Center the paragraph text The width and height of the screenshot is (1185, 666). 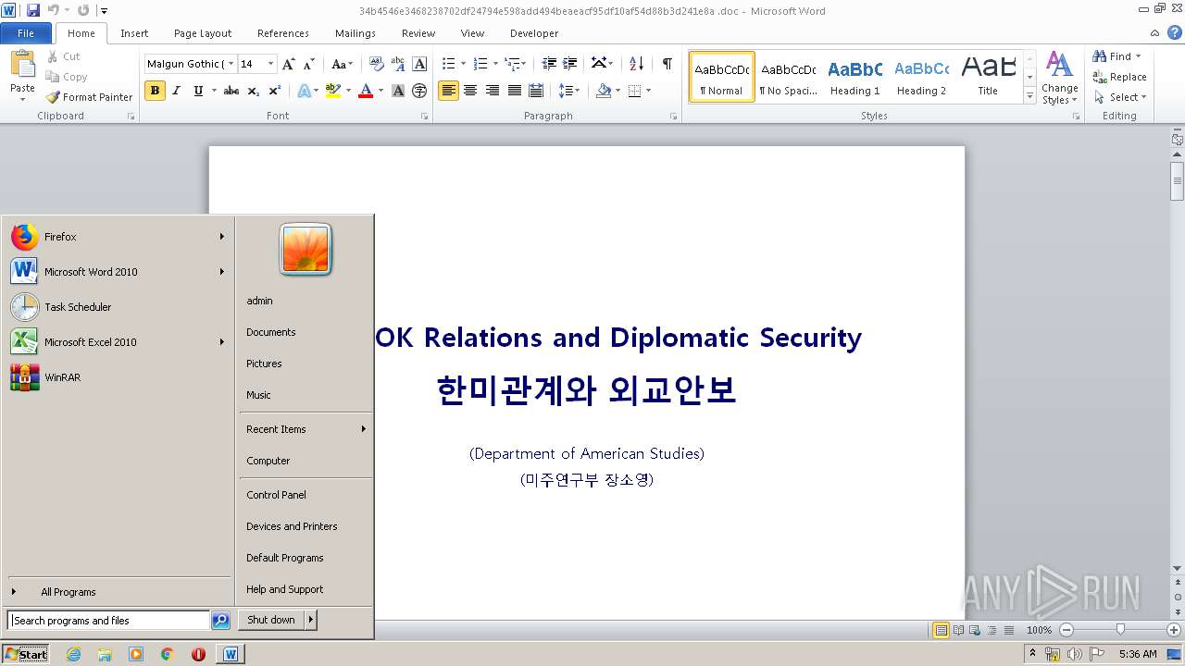[470, 91]
